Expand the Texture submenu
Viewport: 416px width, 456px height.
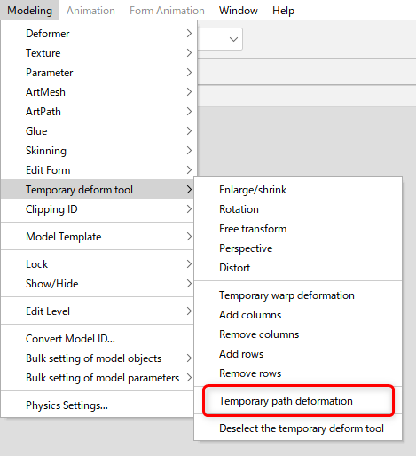tap(99, 53)
